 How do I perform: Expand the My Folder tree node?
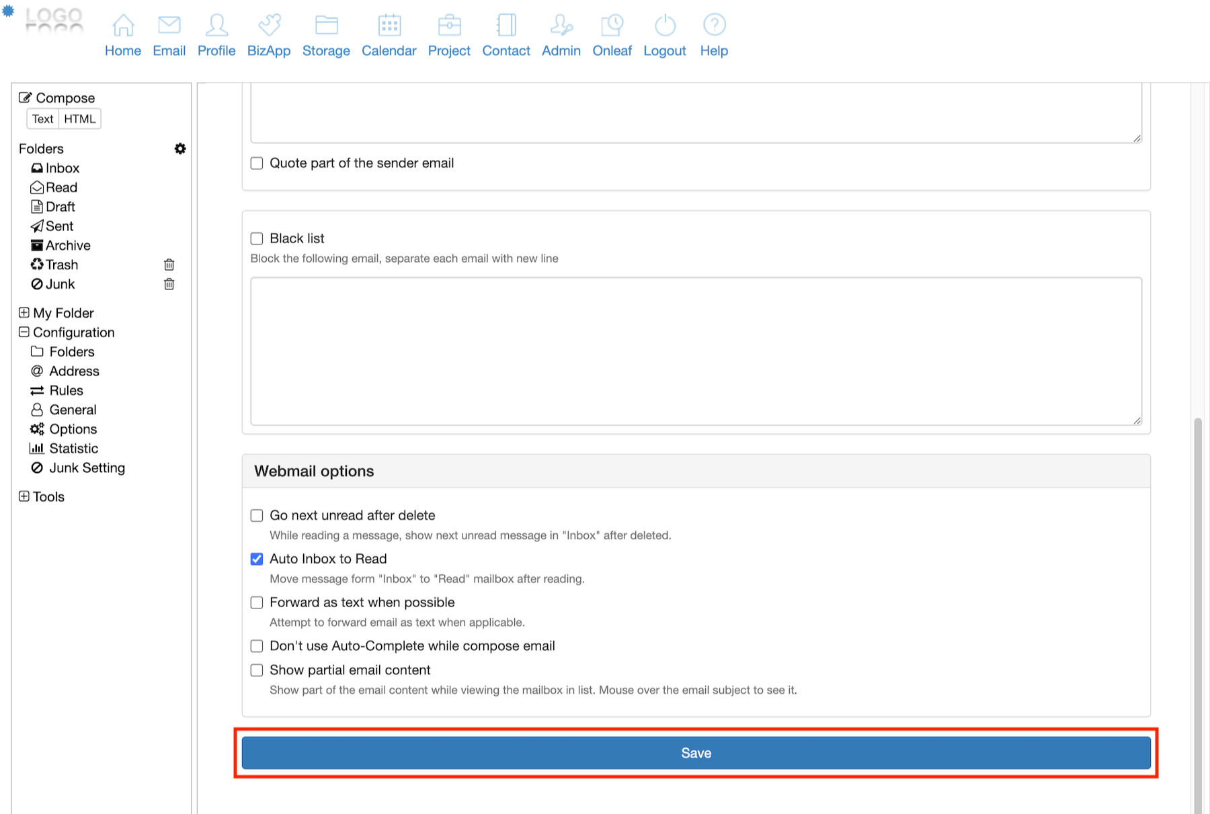tap(24, 313)
